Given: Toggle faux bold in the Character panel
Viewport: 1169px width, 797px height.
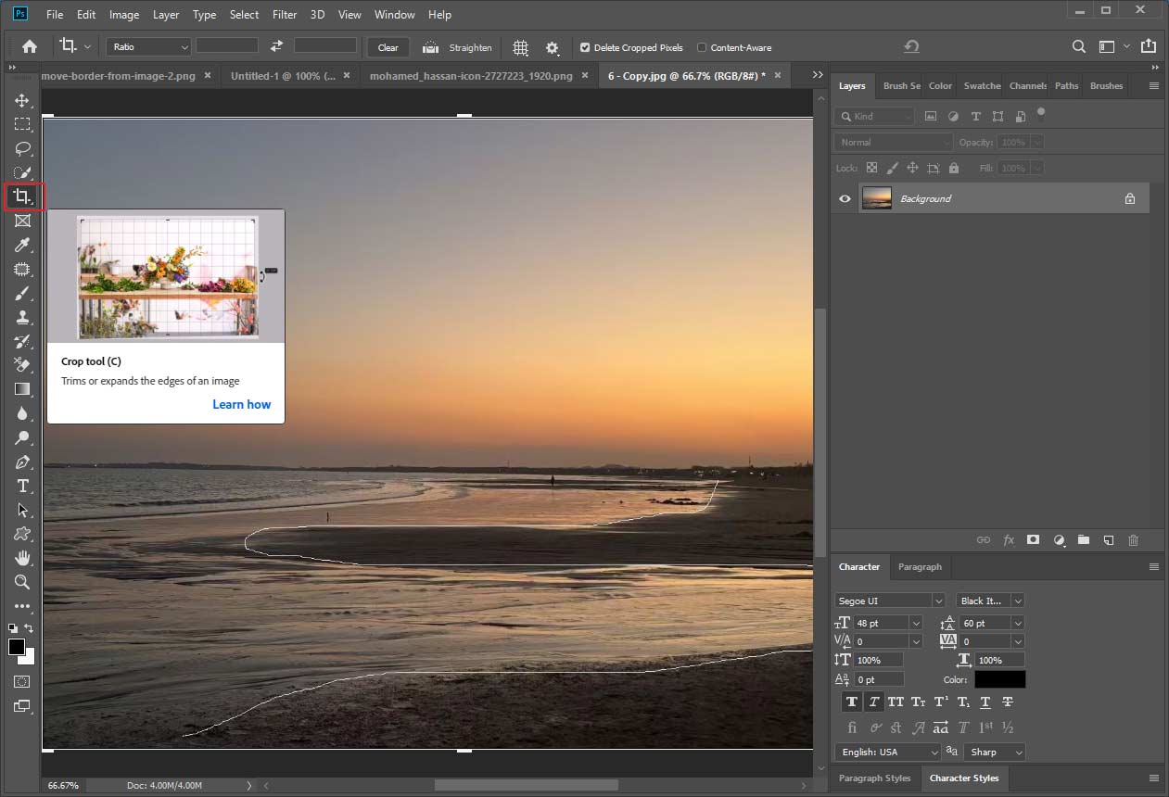Looking at the screenshot, I should (x=851, y=702).
